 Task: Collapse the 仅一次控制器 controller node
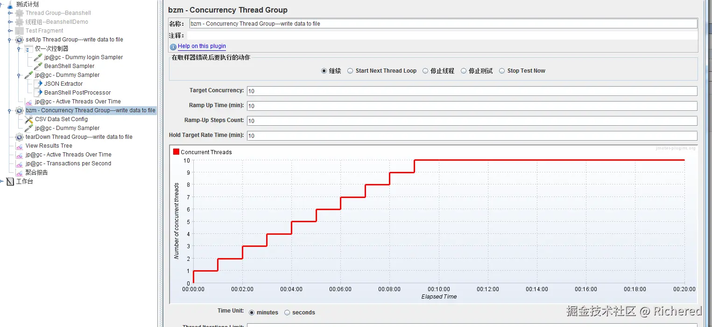19,48
